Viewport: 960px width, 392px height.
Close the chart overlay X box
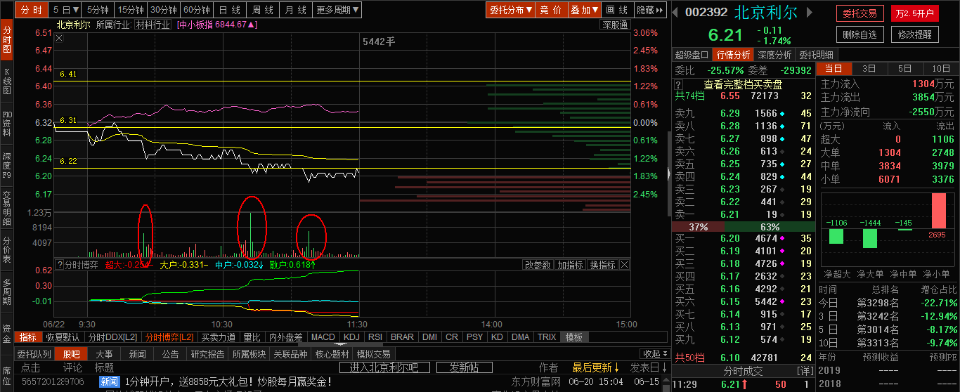(59, 38)
